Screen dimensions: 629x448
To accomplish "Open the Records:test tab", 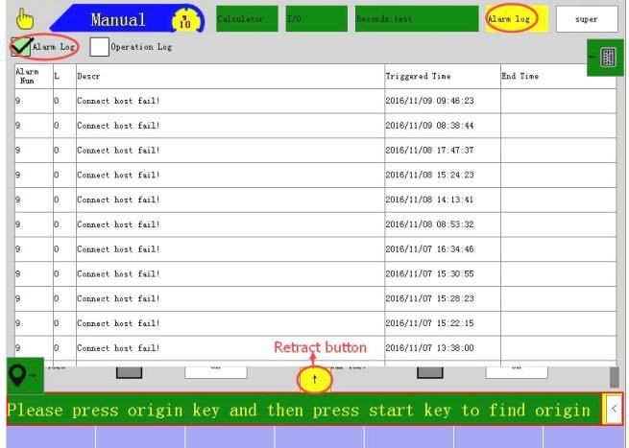I will 413,17.
